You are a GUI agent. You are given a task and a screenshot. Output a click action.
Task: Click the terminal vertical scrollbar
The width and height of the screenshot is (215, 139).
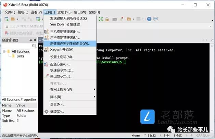212,88
